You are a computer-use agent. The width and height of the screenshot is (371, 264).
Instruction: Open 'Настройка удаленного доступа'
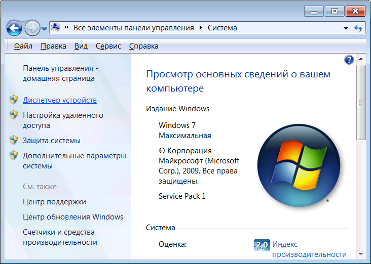tap(63, 120)
